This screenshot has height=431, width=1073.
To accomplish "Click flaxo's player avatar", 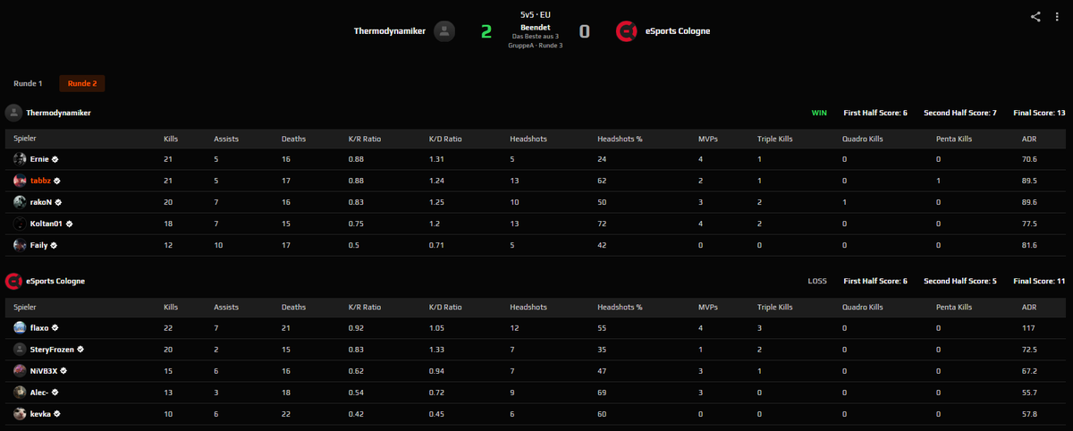I will (x=20, y=327).
